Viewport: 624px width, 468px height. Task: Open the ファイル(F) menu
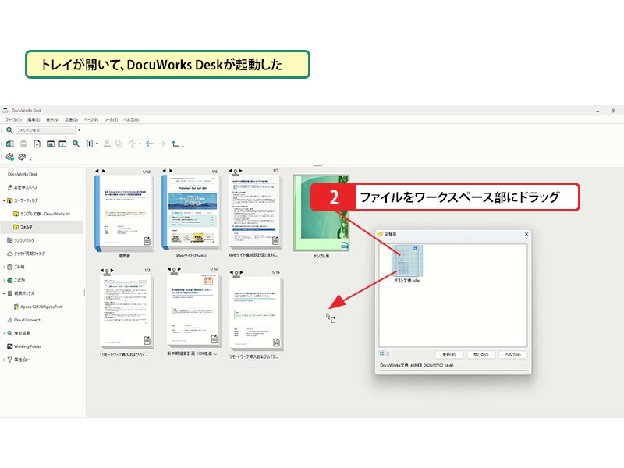tap(13, 120)
